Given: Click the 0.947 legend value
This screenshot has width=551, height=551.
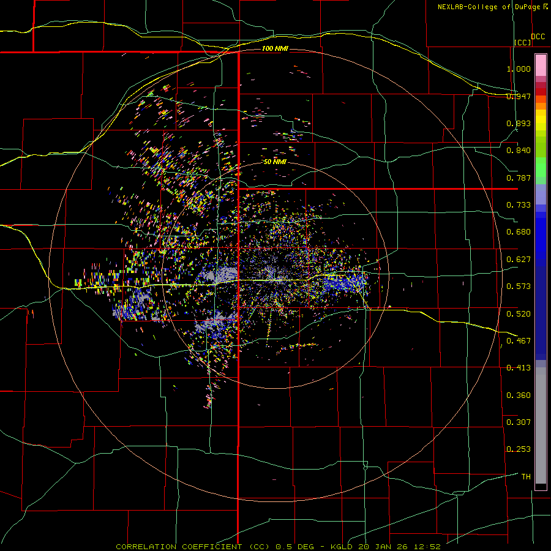Looking at the screenshot, I should pos(519,96).
